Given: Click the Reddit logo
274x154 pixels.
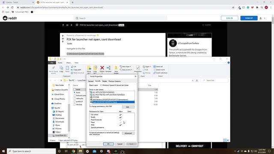Looking at the screenshot, I should pyautogui.click(x=10, y=18).
